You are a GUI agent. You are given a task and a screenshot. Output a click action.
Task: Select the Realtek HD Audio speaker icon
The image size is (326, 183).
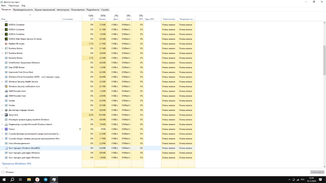[x=6, y=44]
